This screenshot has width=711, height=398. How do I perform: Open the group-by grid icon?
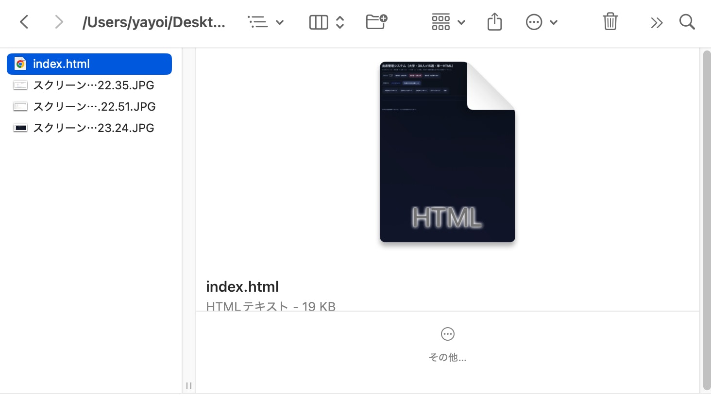(440, 22)
